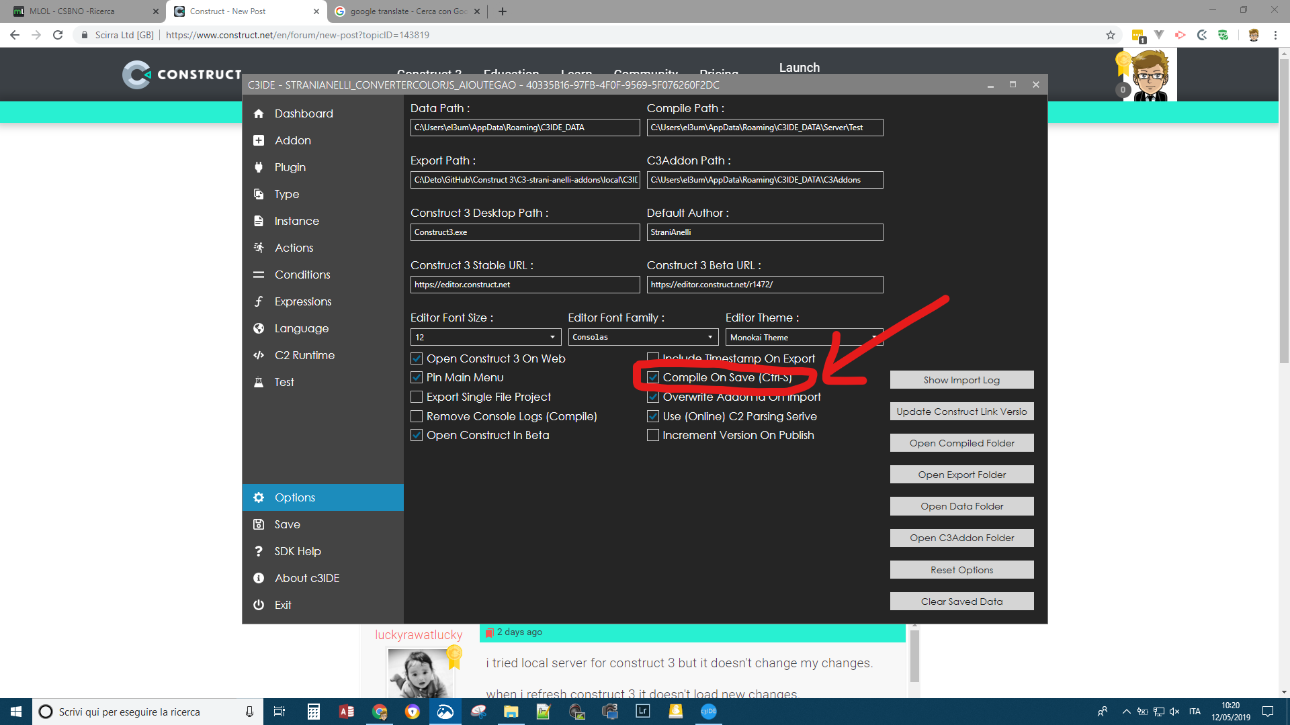This screenshot has height=725, width=1290.
Task: Reload the Chrome page
Action: (58, 35)
